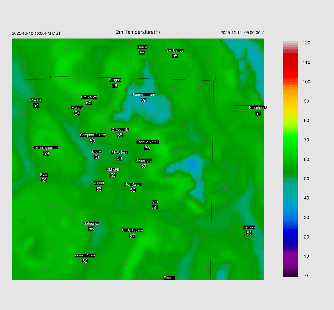Click the Campbell Farms station label

92,135
